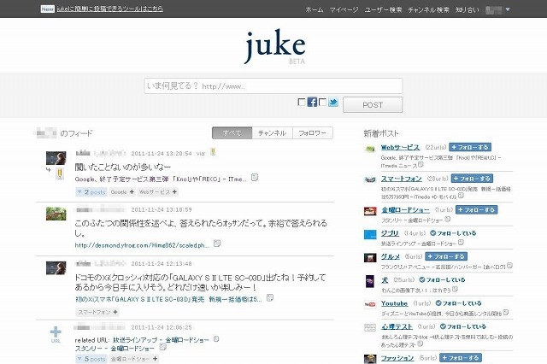Click the plus URL icon on the 12:06:25 post
The image size is (547, 364).
[x=56, y=334]
